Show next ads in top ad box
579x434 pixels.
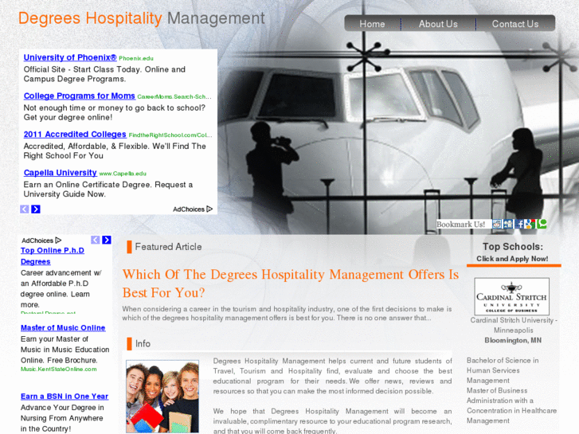click(36, 209)
